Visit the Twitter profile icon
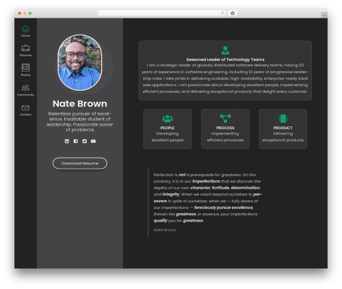The image size is (342, 289). [x=84, y=141]
